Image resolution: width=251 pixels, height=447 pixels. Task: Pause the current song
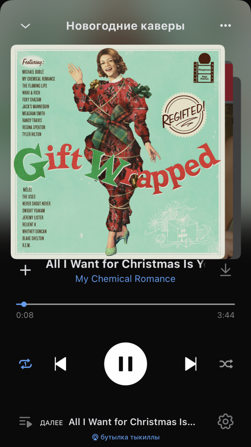click(125, 364)
